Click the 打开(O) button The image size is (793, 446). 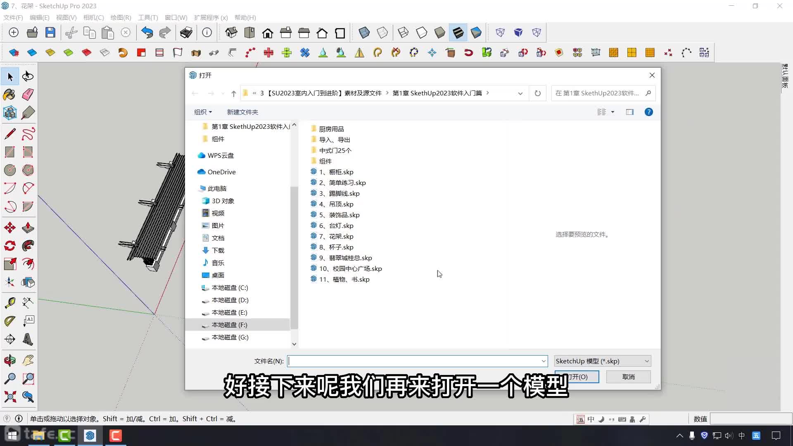[577, 377]
